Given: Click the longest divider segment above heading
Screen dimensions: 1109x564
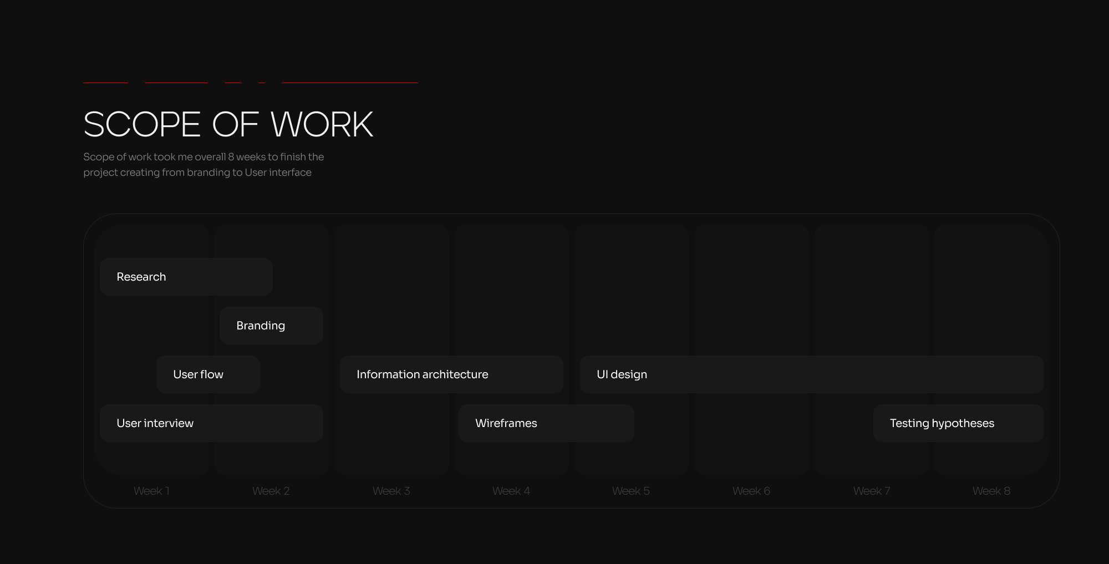Looking at the screenshot, I should [x=350, y=83].
